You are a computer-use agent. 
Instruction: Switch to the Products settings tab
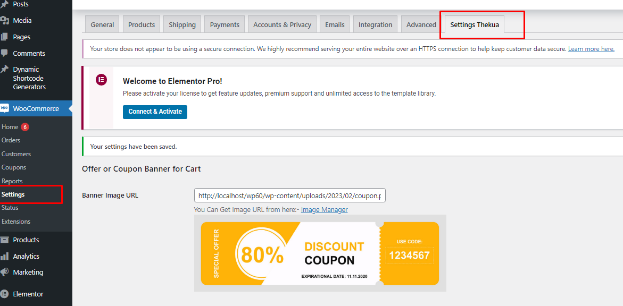pos(142,24)
